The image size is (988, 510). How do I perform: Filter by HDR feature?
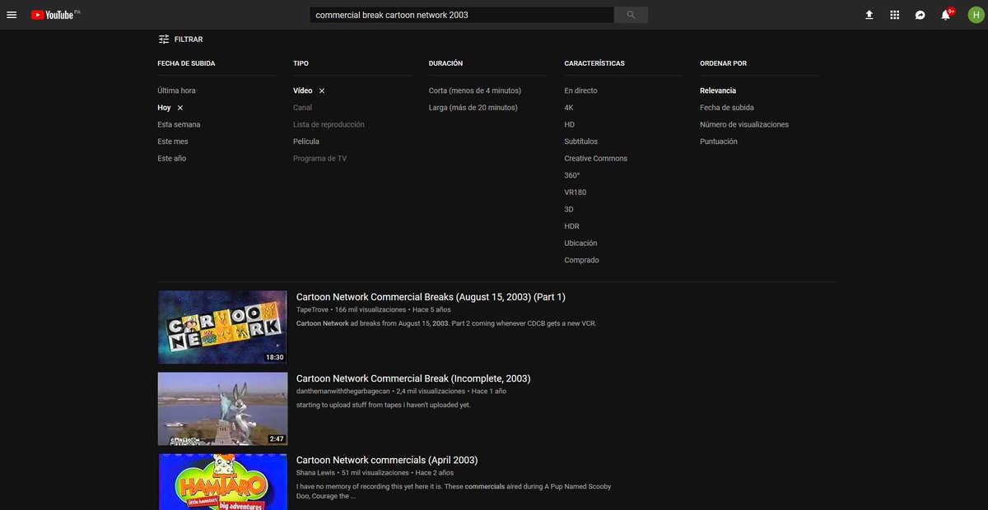pyautogui.click(x=572, y=226)
